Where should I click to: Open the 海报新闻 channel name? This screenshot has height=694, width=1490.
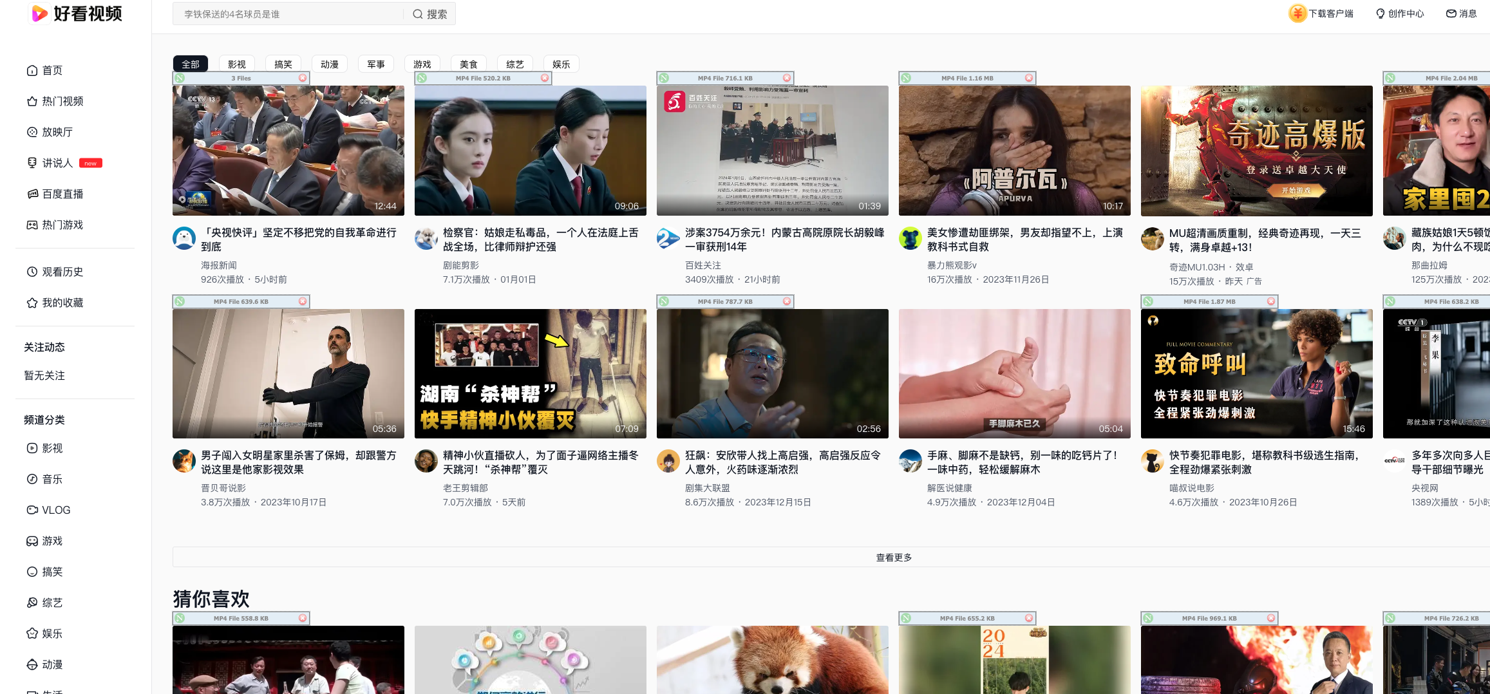[219, 265]
